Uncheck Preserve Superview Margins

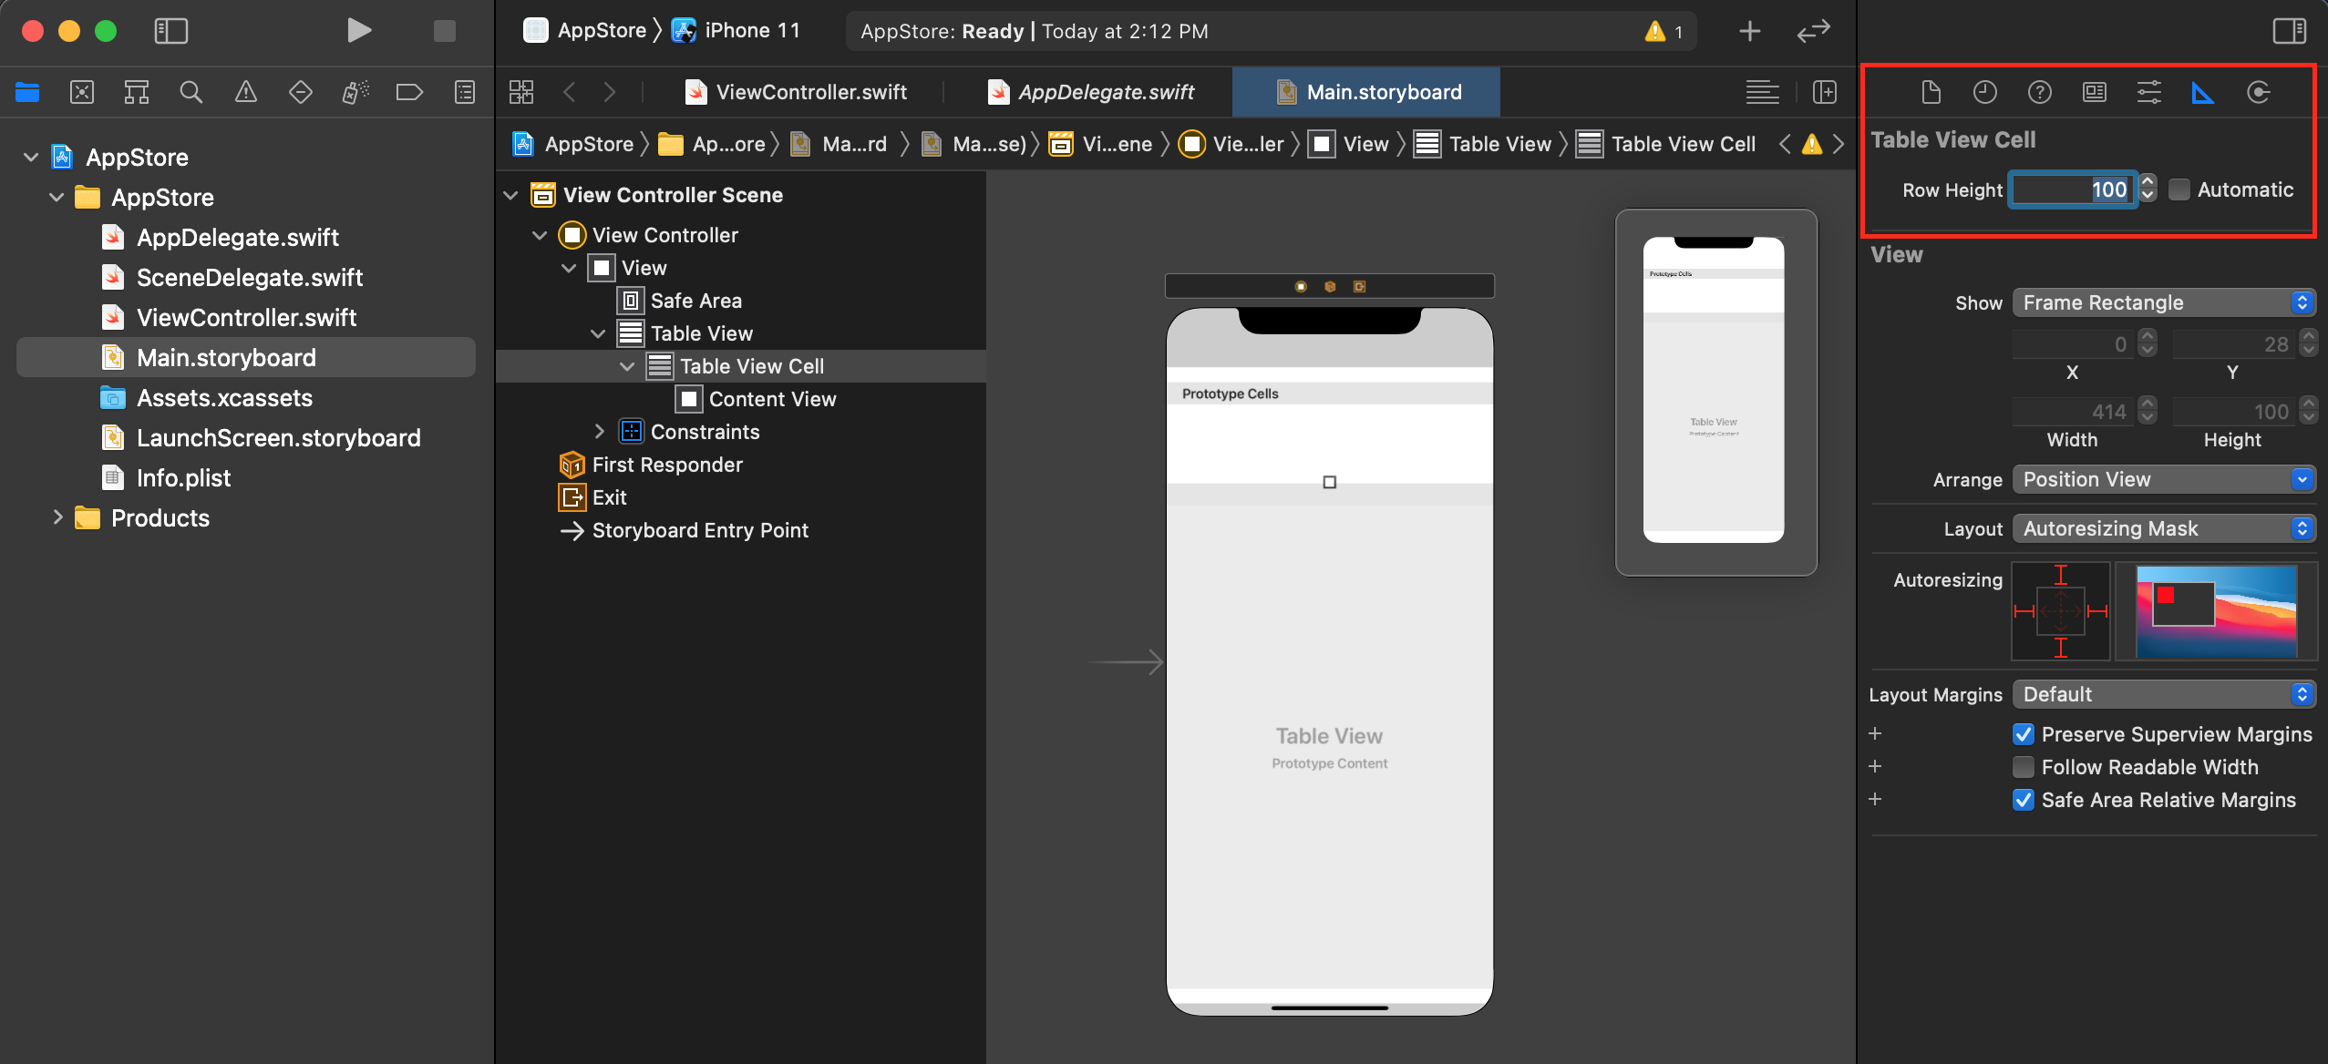(x=2023, y=734)
